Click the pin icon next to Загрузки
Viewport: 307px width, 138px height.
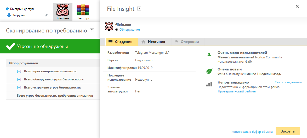[x=46, y=15]
